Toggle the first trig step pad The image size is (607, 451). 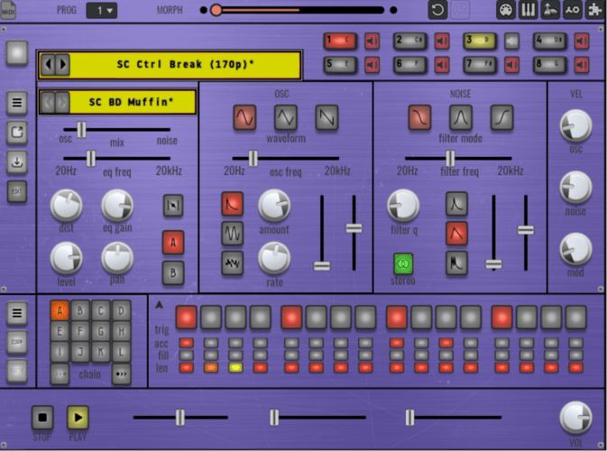click(x=186, y=318)
